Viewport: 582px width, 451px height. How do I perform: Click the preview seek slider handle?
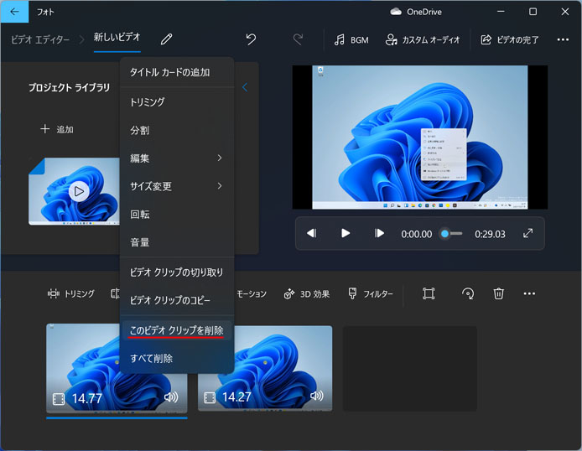point(444,234)
